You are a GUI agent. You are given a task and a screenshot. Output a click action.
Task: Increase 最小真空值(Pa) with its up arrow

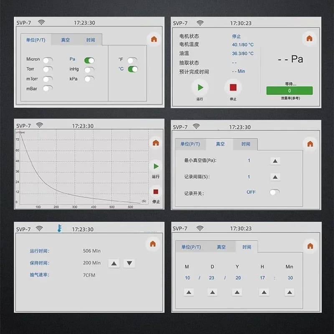275,161
